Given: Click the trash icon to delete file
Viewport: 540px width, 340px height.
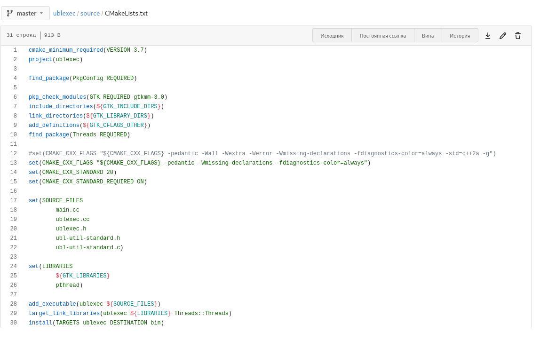Looking at the screenshot, I should coord(518,36).
